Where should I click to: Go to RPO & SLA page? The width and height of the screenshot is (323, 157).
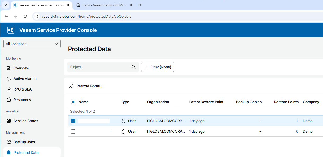point(23,89)
